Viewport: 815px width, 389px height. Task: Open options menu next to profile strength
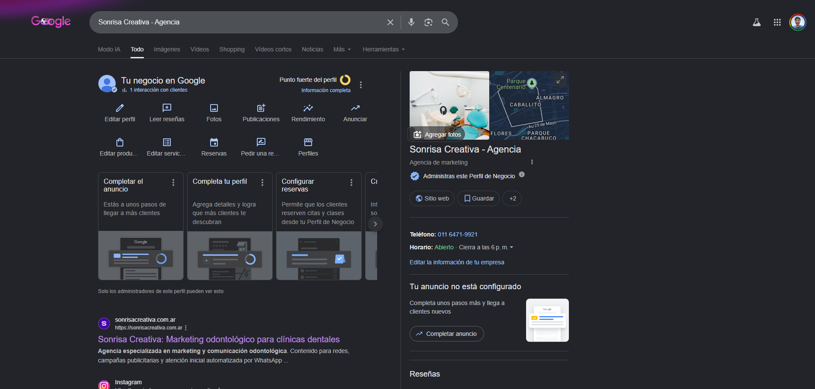[x=361, y=85]
